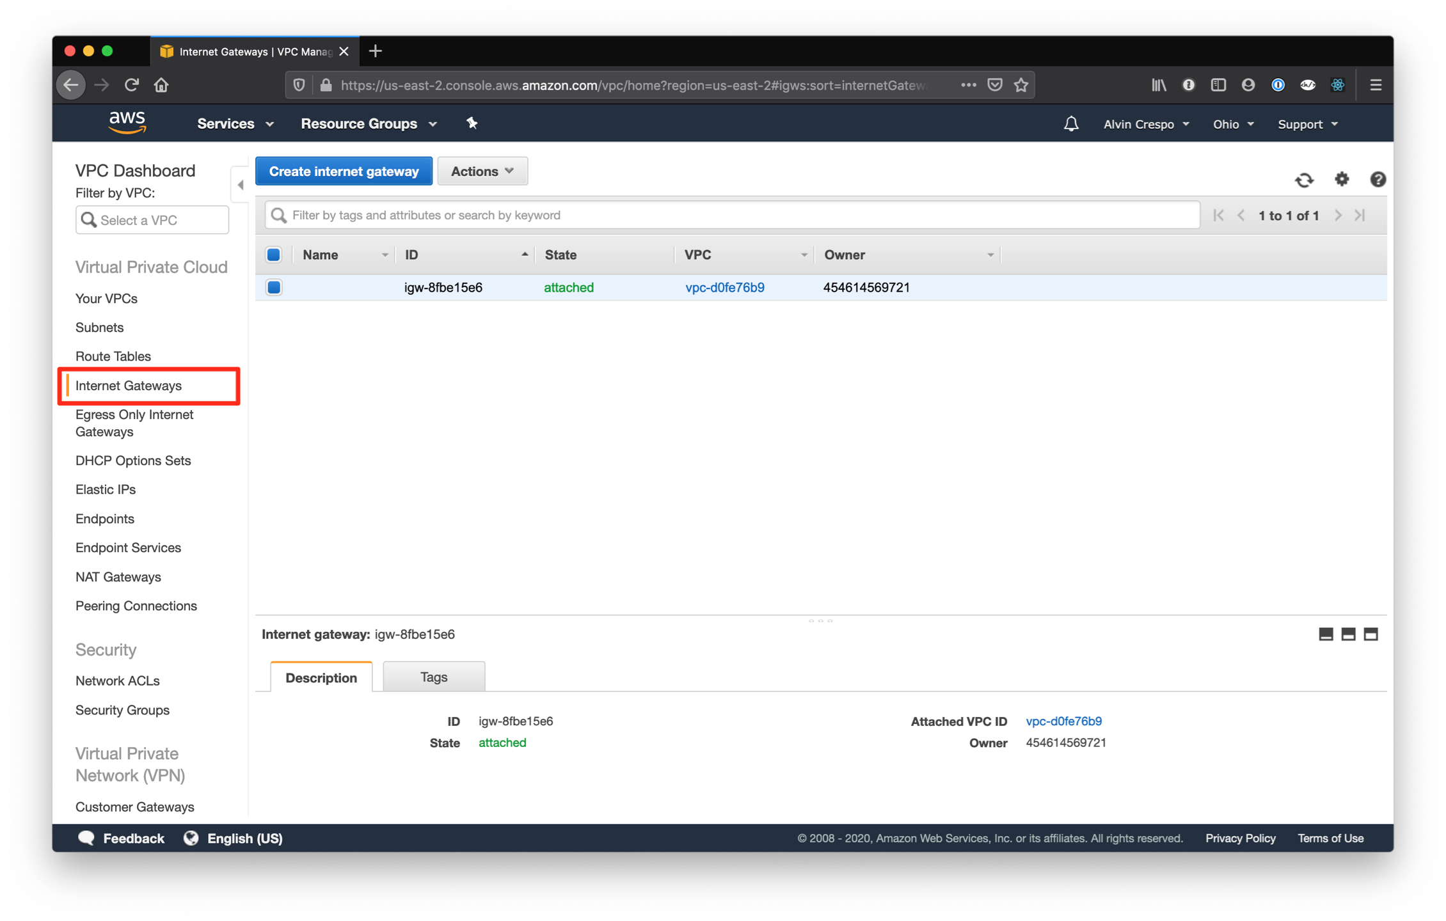Click the notifications bell icon
Image resolution: width=1446 pixels, height=921 pixels.
1071,123
